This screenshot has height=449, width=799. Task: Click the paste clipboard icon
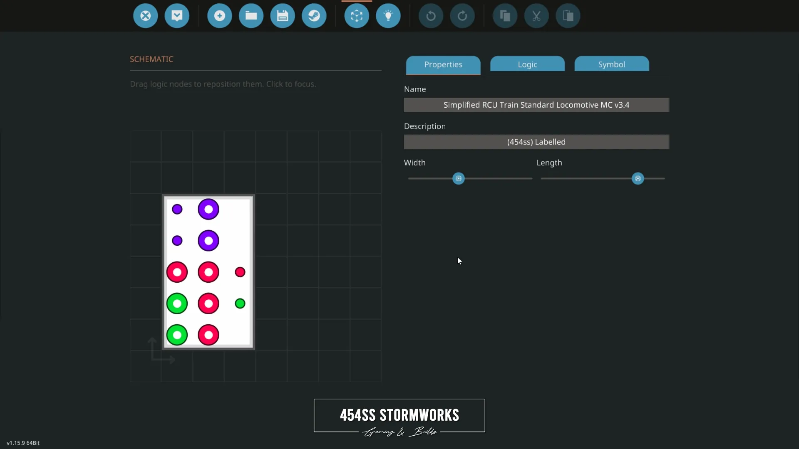[568, 16]
